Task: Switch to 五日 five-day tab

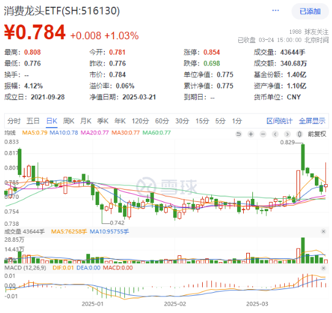Action: point(33,121)
